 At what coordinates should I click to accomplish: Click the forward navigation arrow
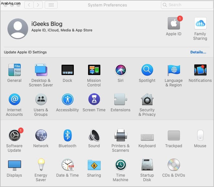38,5
